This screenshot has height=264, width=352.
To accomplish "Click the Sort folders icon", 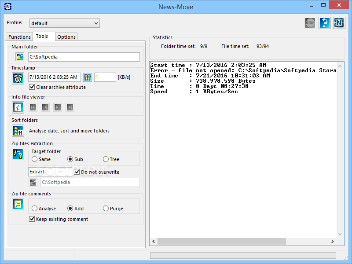I will [x=18, y=131].
